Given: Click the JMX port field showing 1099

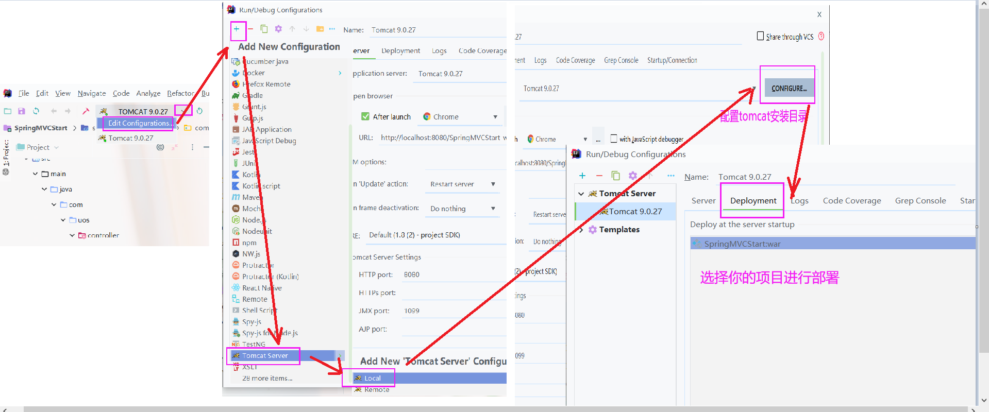Looking at the screenshot, I should (x=454, y=311).
